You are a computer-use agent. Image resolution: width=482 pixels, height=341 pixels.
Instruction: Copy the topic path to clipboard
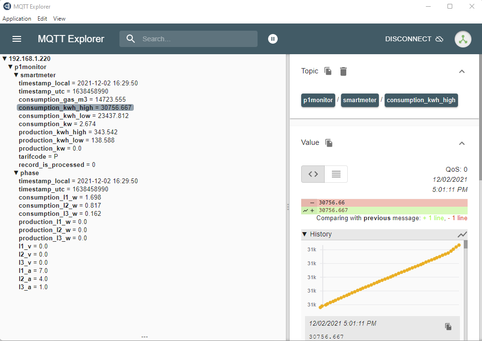coord(328,71)
